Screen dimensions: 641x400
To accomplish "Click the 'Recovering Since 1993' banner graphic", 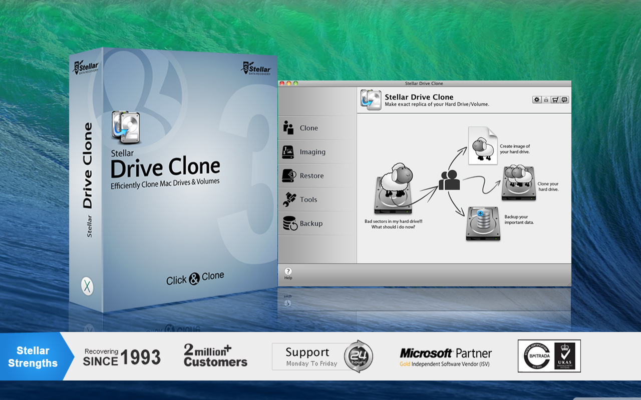I will point(122,356).
